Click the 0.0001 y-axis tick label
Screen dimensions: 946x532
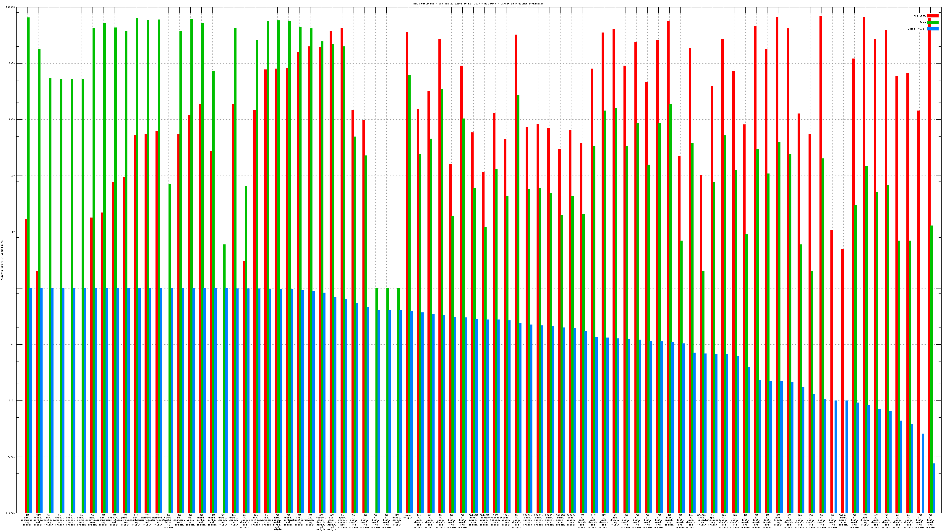10,513
